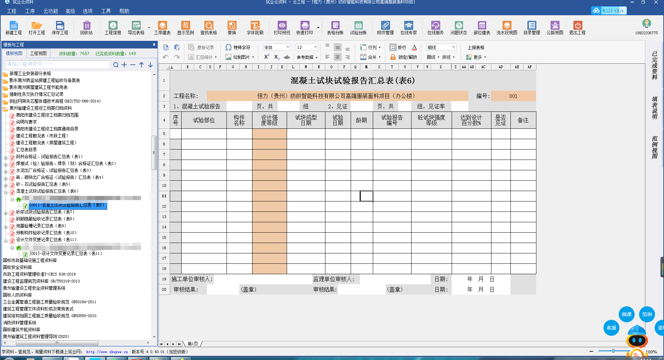Toggle strikethrough ab formatting
The image size is (664, 360).
[287, 57]
